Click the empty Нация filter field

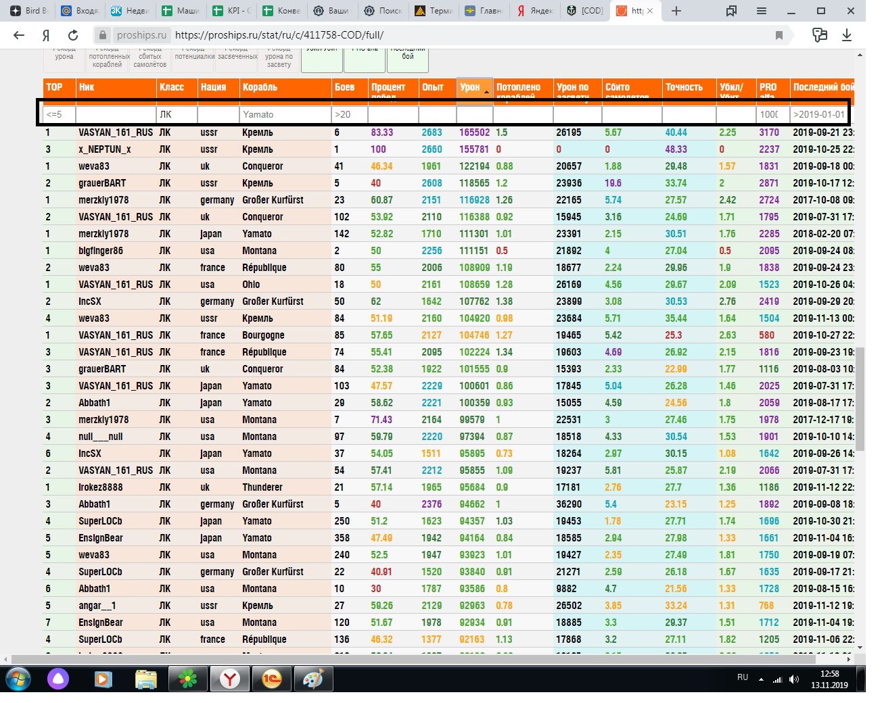pyautogui.click(x=218, y=114)
